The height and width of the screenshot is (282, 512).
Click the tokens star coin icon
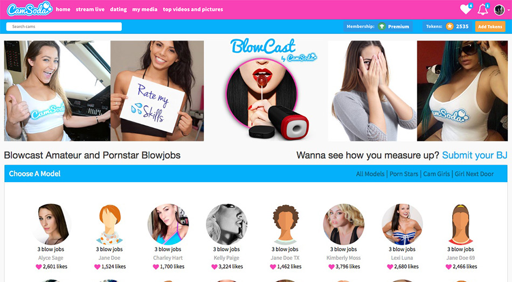pos(449,26)
